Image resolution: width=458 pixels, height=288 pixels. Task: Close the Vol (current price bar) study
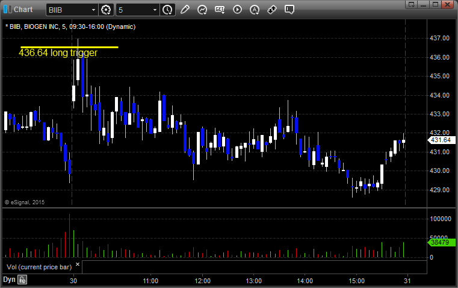click(x=78, y=265)
